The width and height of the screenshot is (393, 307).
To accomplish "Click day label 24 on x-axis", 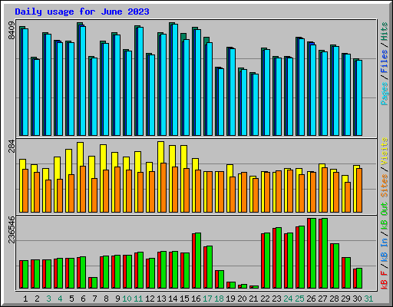I will 288,299.
